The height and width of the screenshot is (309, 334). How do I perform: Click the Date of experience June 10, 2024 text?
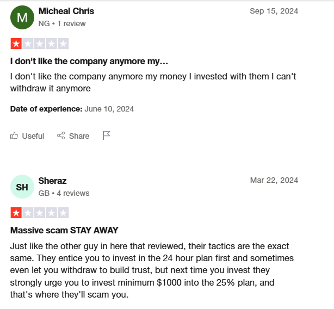[72, 109]
